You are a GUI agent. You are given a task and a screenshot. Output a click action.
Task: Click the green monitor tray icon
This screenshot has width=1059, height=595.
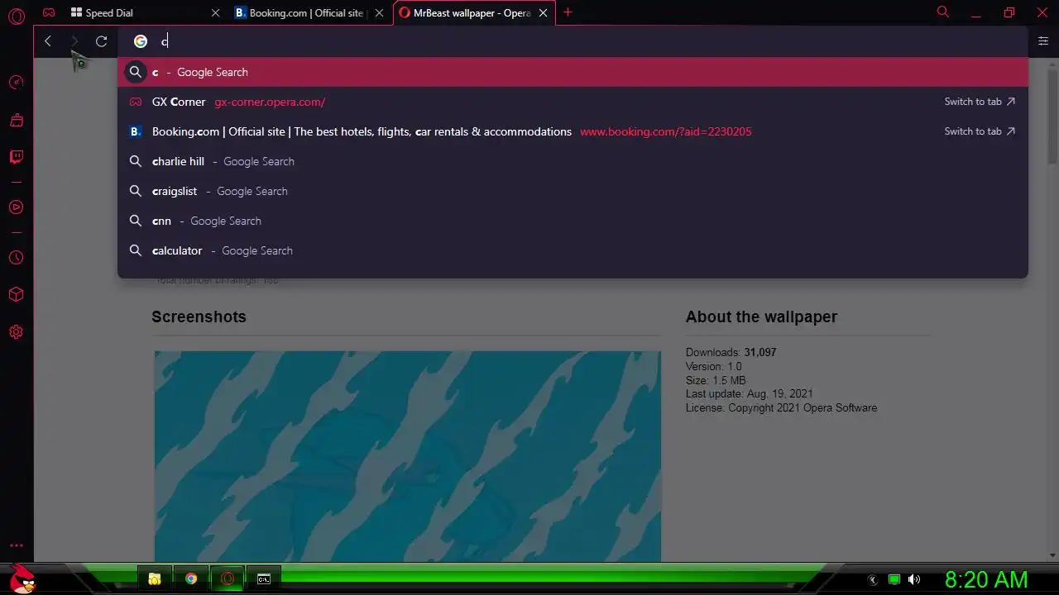click(x=894, y=579)
